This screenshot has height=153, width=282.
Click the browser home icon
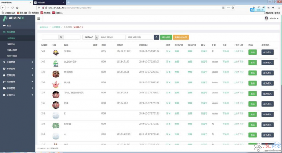click(x=17, y=8)
